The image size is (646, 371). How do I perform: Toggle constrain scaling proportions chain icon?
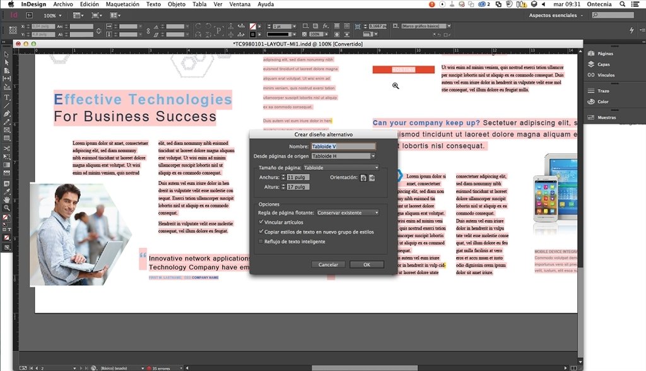148,30
